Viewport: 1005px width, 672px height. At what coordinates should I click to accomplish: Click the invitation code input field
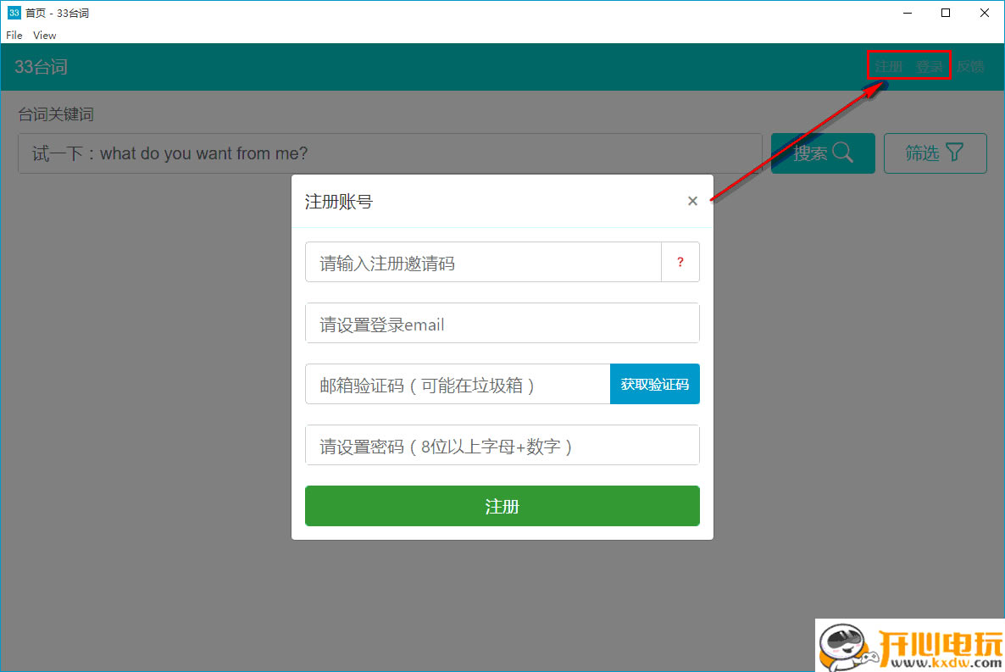coord(483,262)
